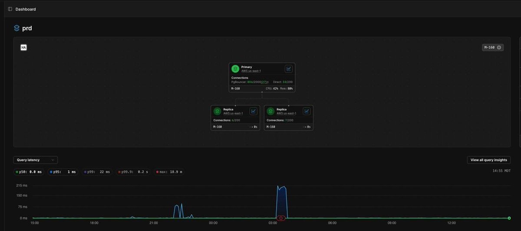Click Dashboard breadcrumb label
The image size is (521, 231).
26,9
